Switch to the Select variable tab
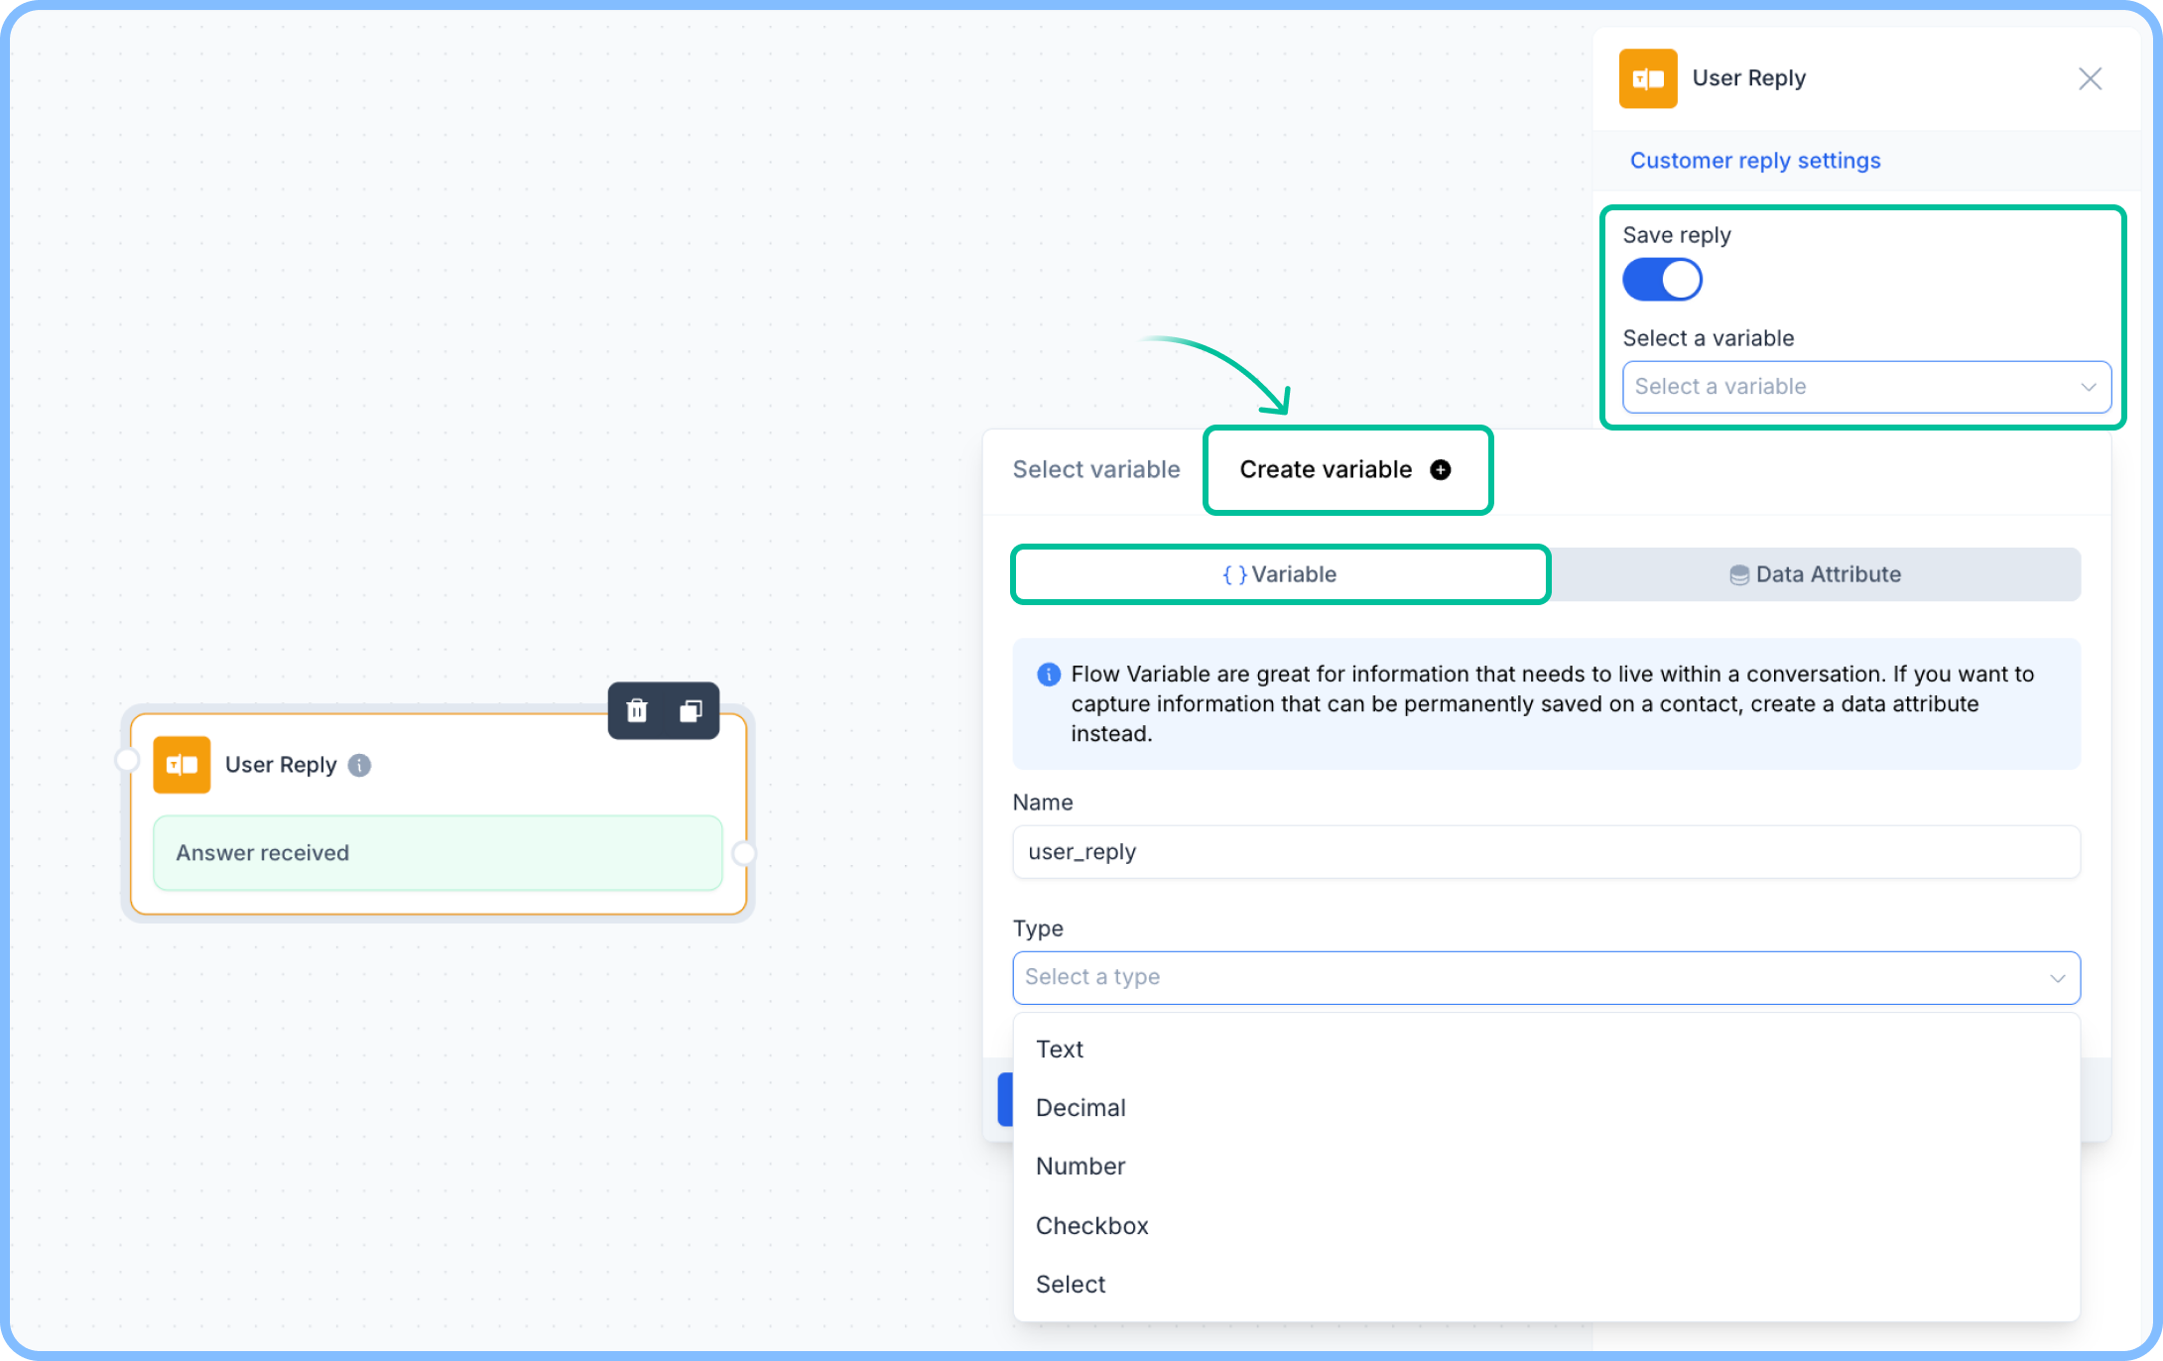The height and width of the screenshot is (1361, 2163). coord(1095,470)
